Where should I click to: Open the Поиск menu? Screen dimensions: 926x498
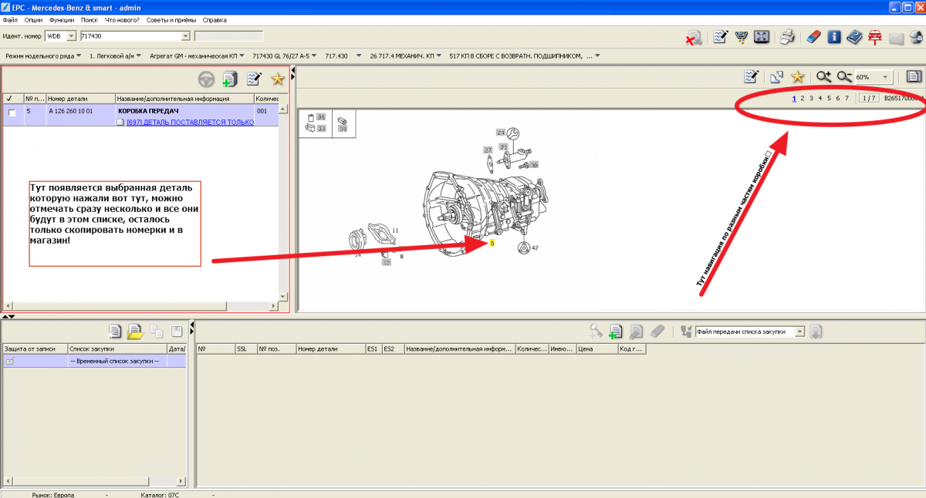pos(90,19)
